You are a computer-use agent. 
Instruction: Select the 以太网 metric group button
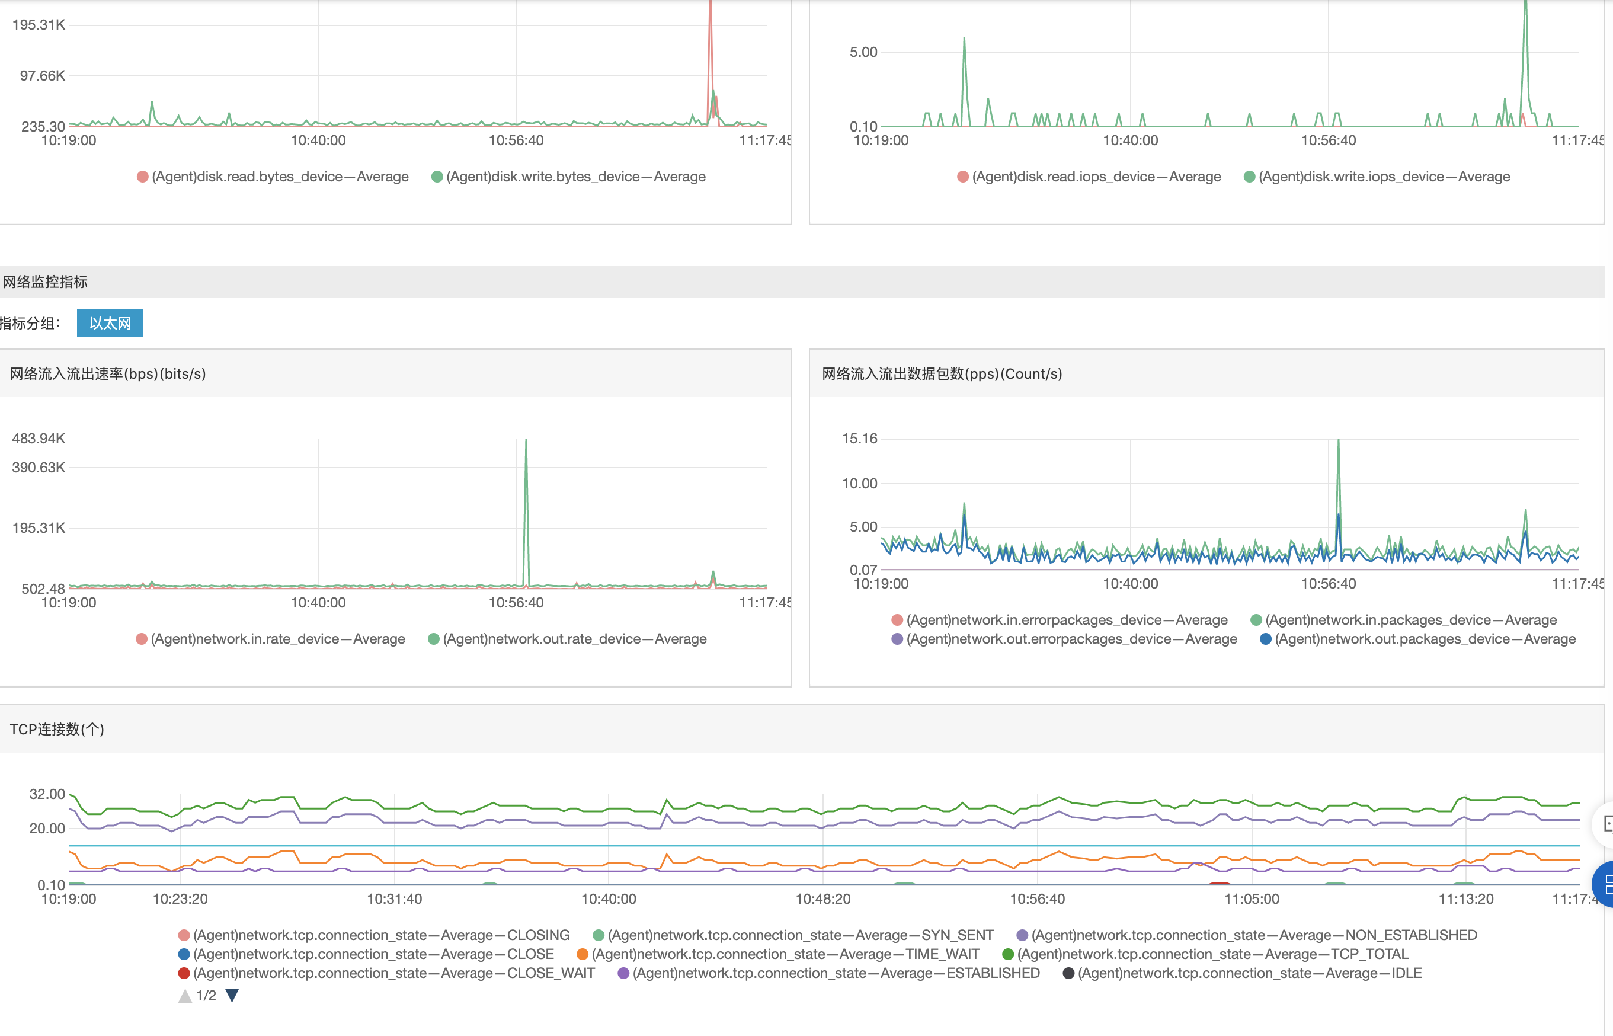pos(110,323)
